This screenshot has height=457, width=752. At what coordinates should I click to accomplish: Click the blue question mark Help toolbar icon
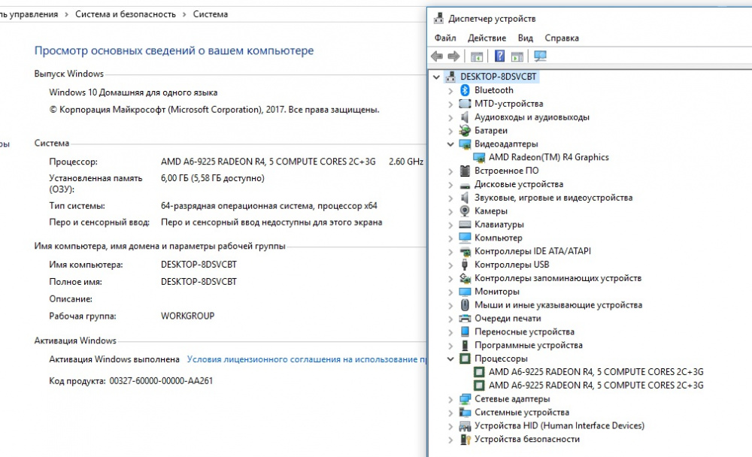499,56
